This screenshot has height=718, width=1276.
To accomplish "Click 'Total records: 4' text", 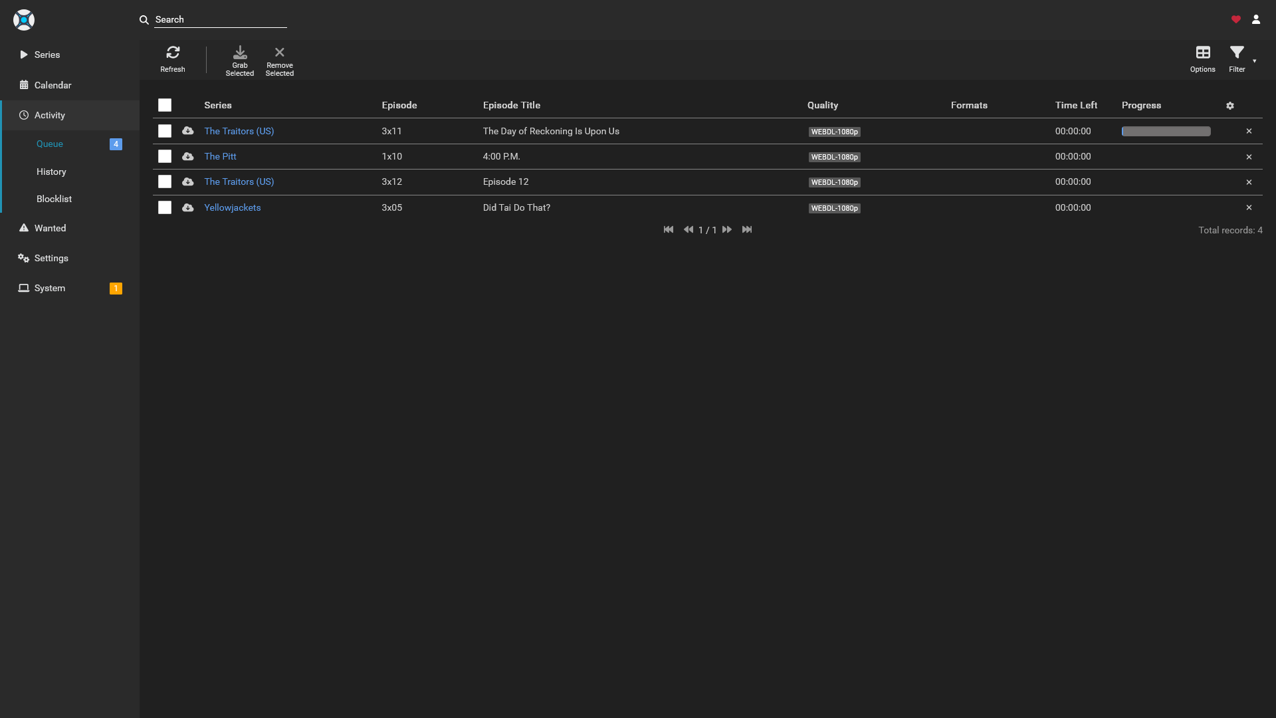I will 1231,230.
